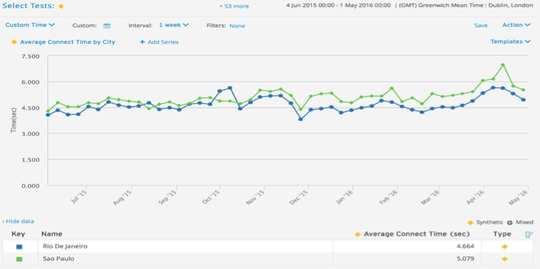Viewport: 540px width, 269px height.
Task: Click the 7.500 y-axis label
Action: click(31, 56)
